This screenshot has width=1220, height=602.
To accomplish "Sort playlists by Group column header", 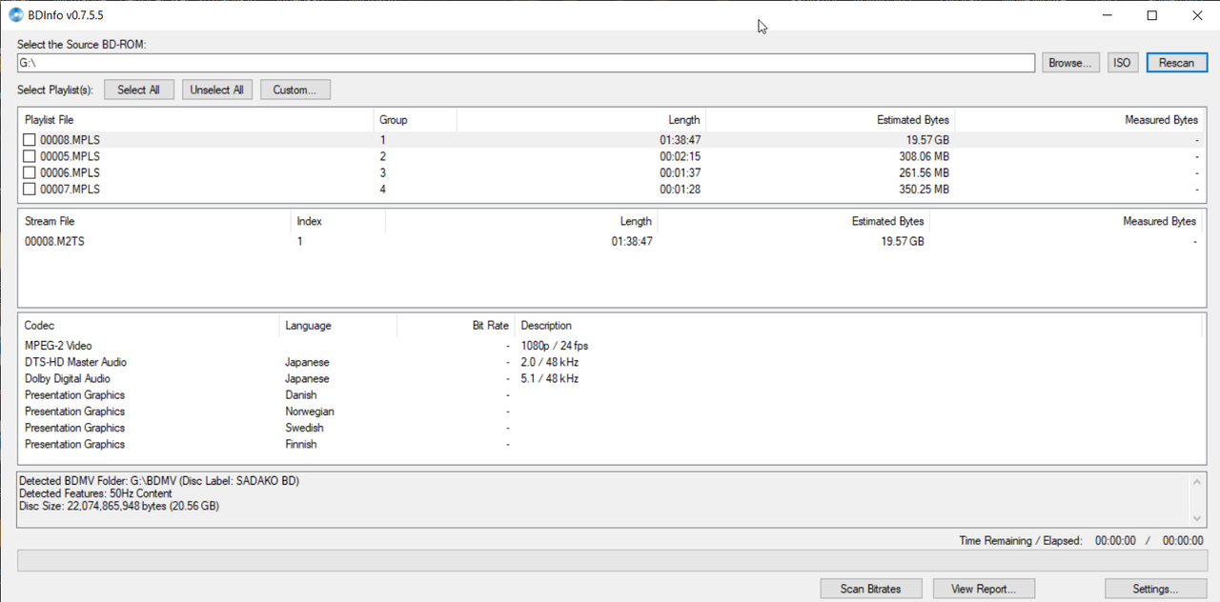I will 415,120.
